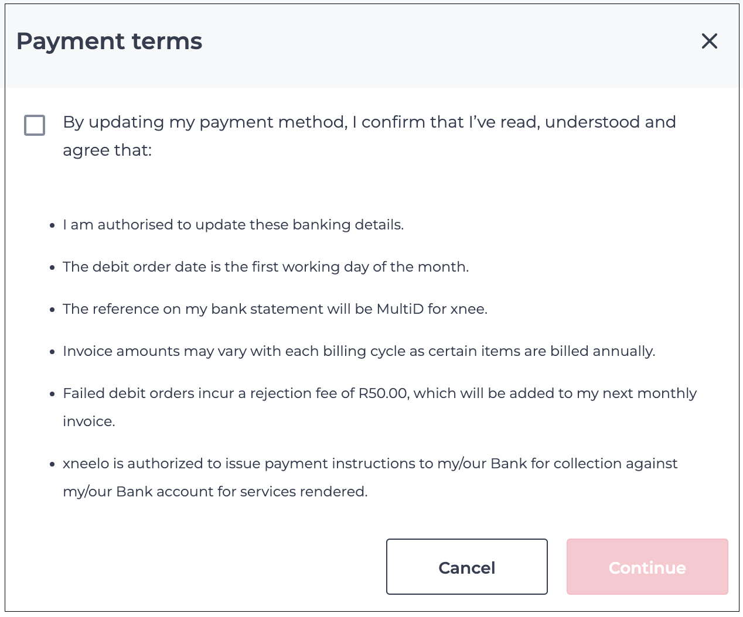Click the "agree that:" text line
This screenshot has height=617, width=743.
click(x=107, y=150)
